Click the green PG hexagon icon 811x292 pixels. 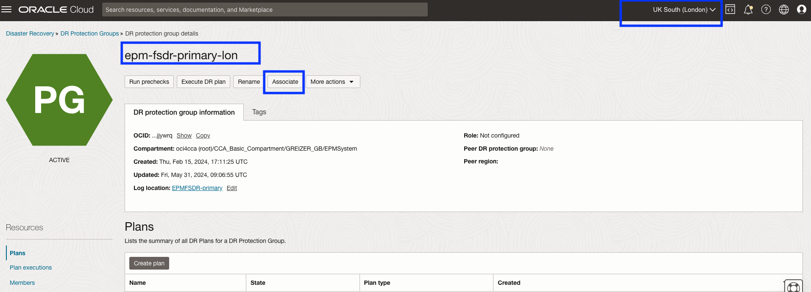tap(59, 100)
